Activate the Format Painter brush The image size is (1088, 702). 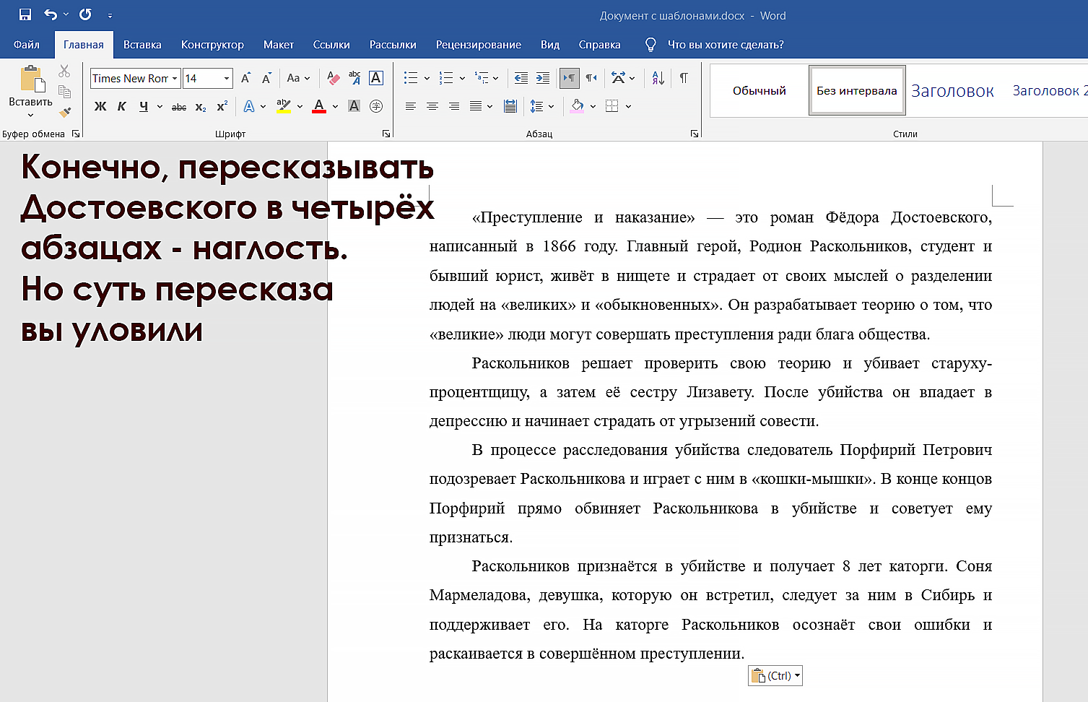click(64, 112)
